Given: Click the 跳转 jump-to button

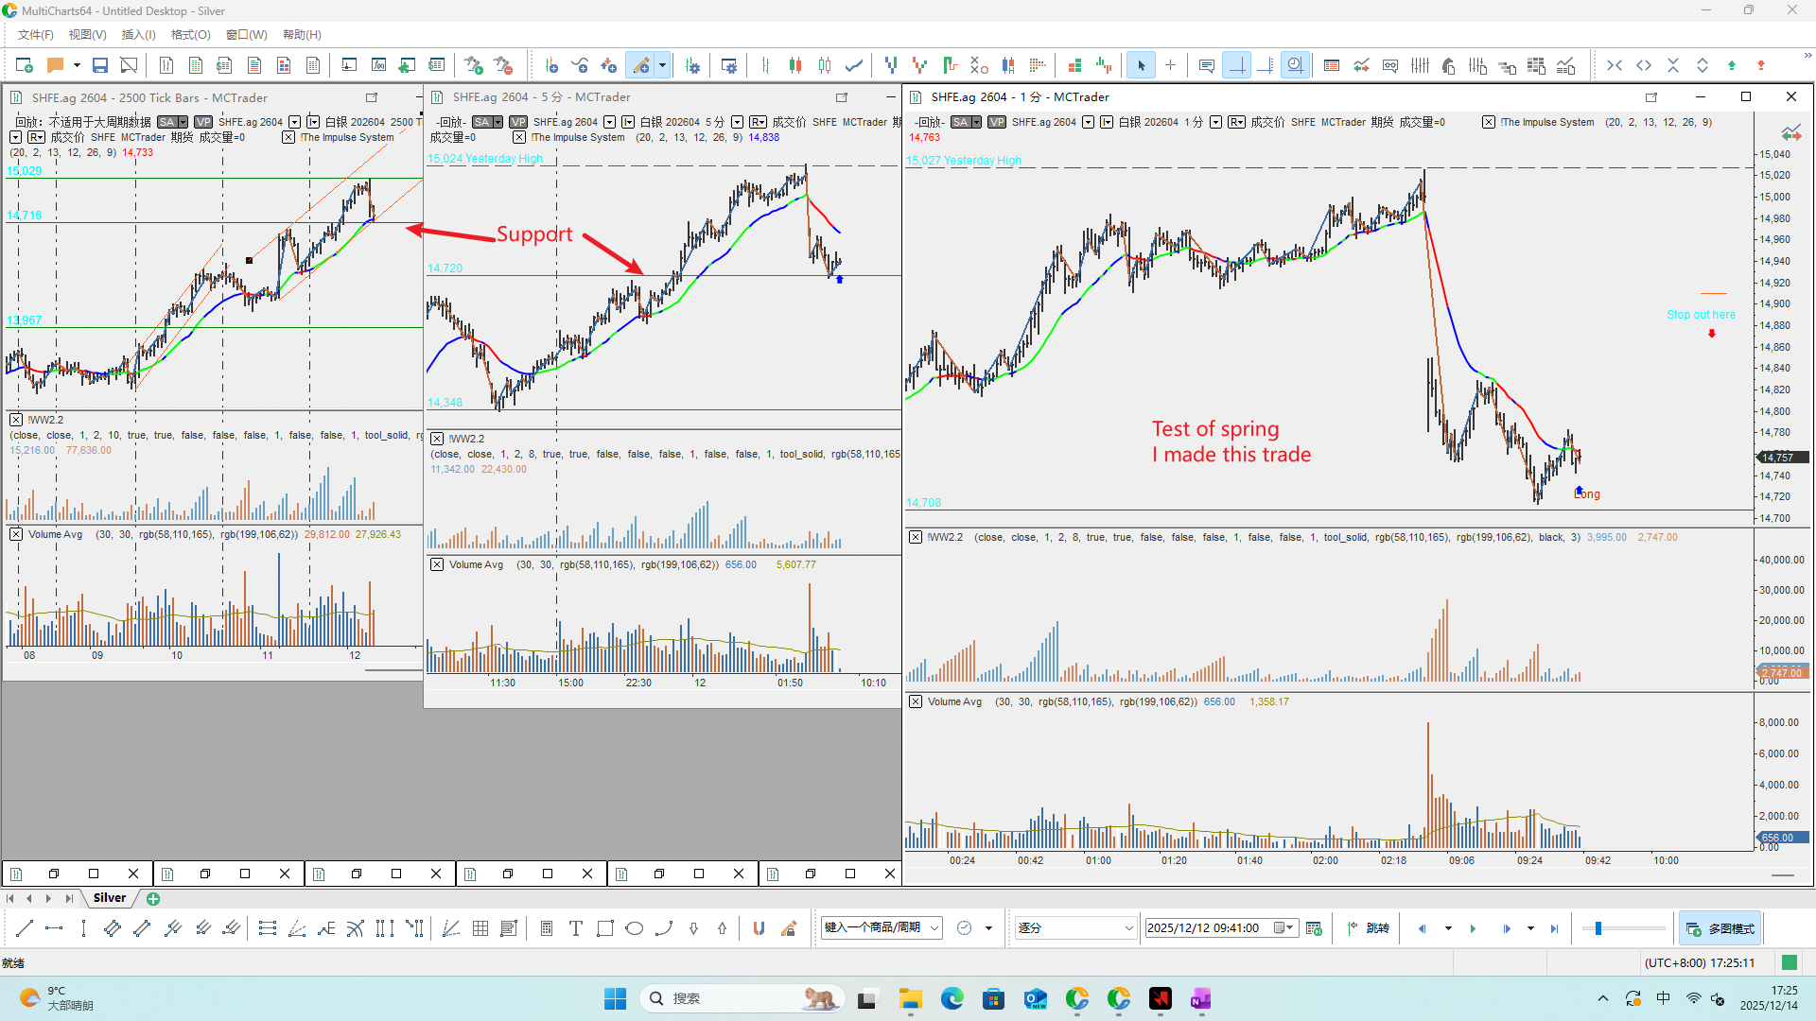Looking at the screenshot, I should click(x=1368, y=928).
